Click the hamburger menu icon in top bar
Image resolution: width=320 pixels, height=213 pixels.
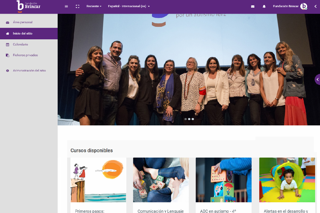click(x=66, y=6)
